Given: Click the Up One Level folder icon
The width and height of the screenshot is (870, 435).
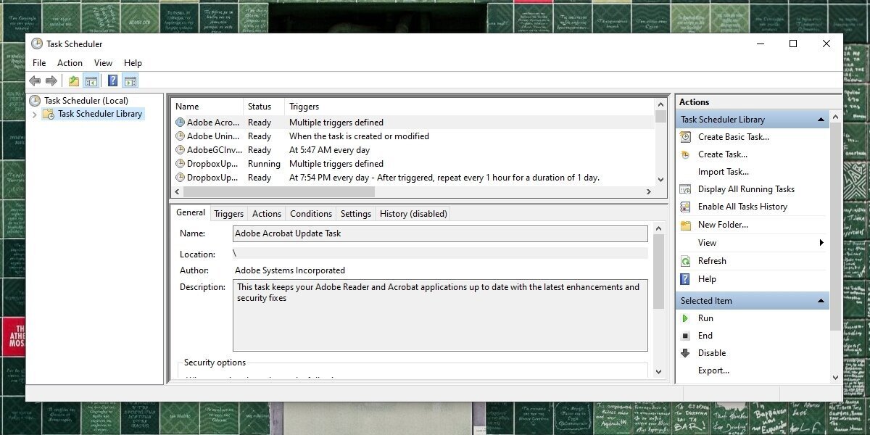Looking at the screenshot, I should [73, 80].
